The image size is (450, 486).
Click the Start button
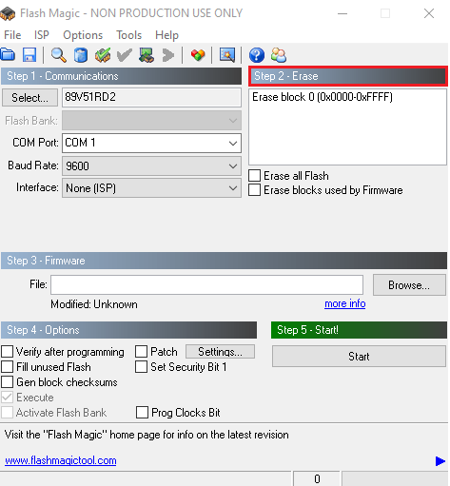pyautogui.click(x=359, y=357)
